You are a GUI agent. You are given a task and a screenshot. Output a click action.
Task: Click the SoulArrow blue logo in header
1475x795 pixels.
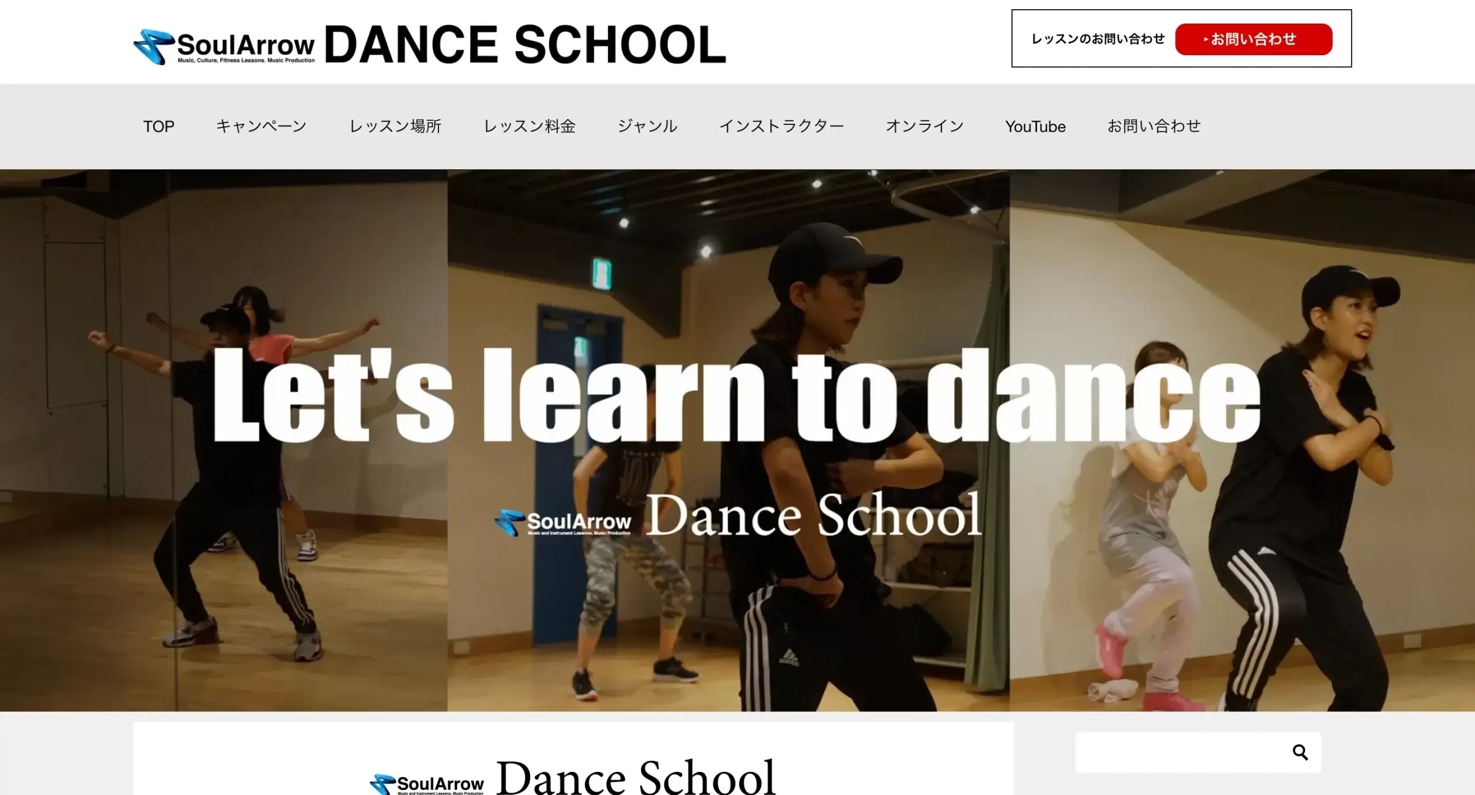tap(224, 47)
